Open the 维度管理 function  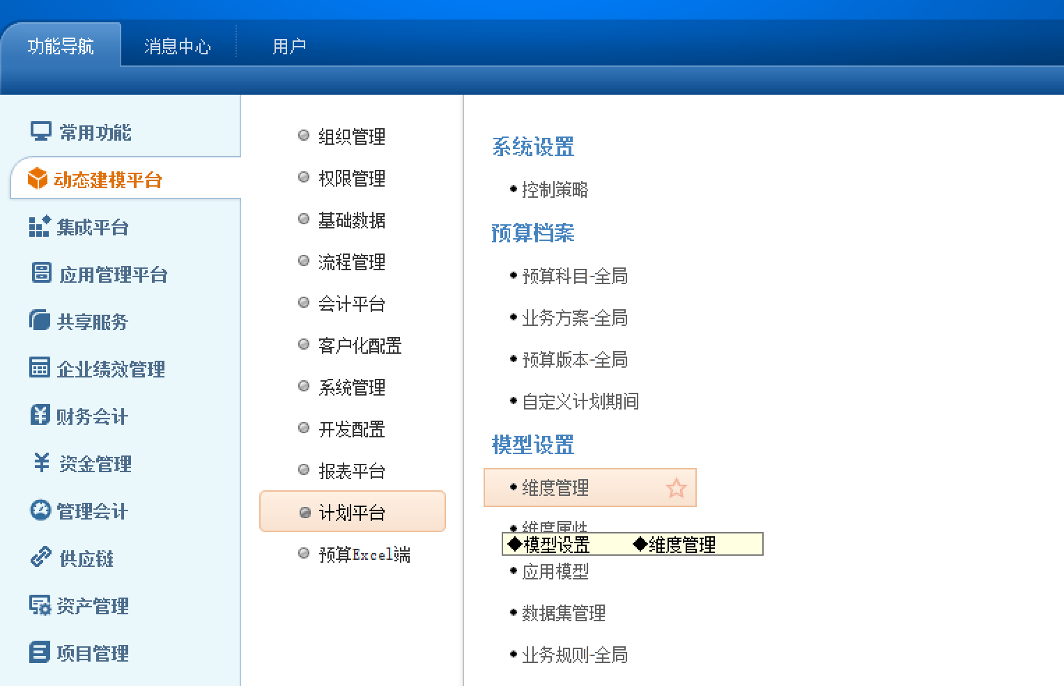click(x=589, y=488)
